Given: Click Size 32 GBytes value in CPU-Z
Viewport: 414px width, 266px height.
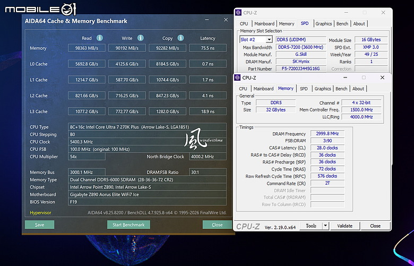Looking at the screenshot, I should [275, 109].
